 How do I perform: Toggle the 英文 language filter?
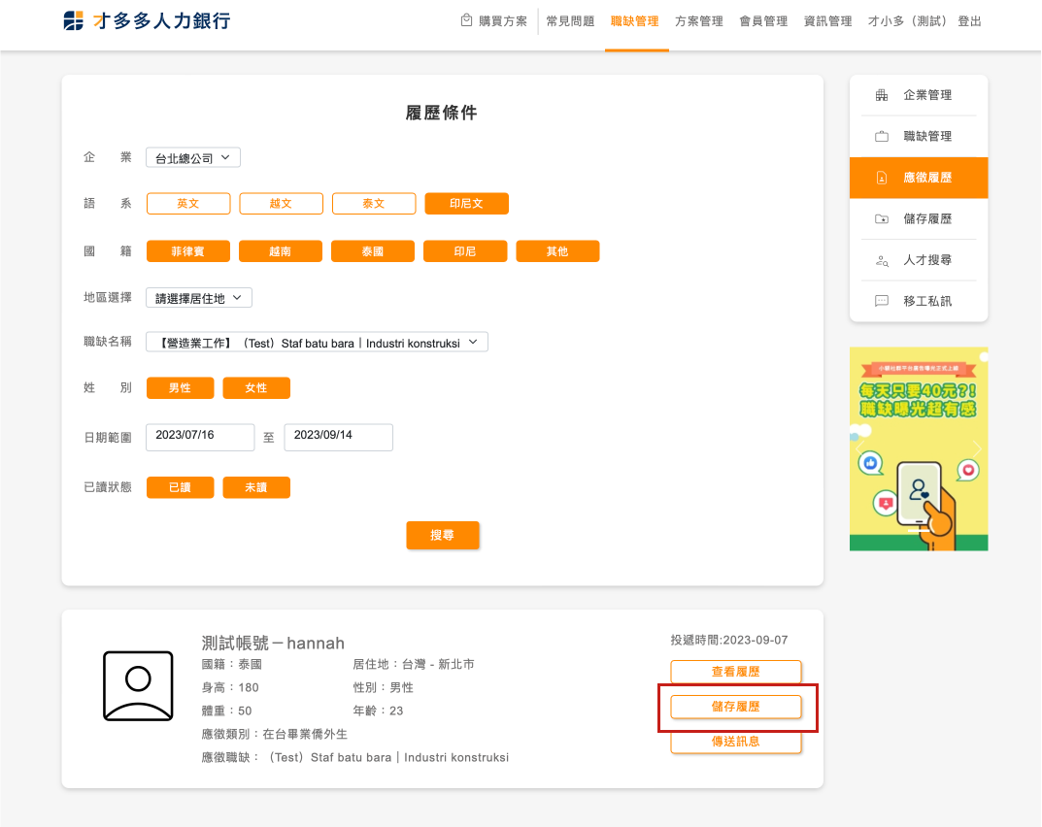[188, 204]
